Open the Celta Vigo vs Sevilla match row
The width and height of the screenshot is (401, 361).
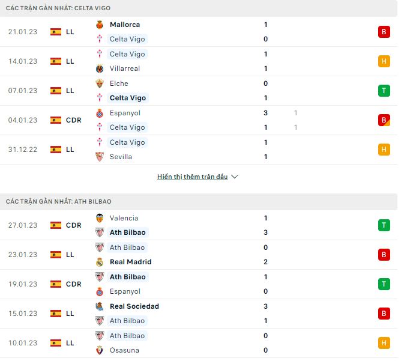(199, 150)
